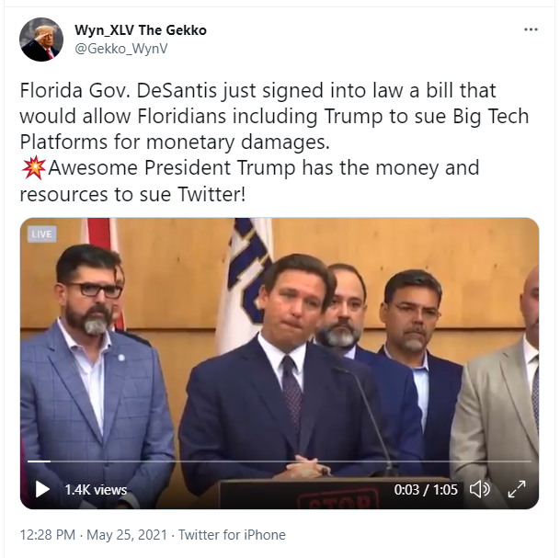Open the @Gekko_WynV handle link
Image resolution: width=560 pixels, height=558 pixels.
(x=120, y=49)
